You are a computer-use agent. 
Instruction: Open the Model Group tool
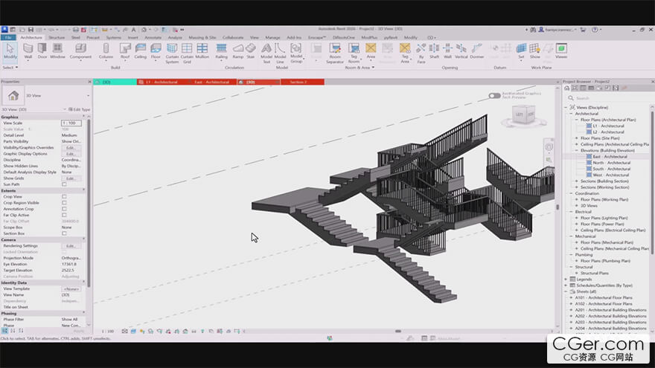[296, 53]
